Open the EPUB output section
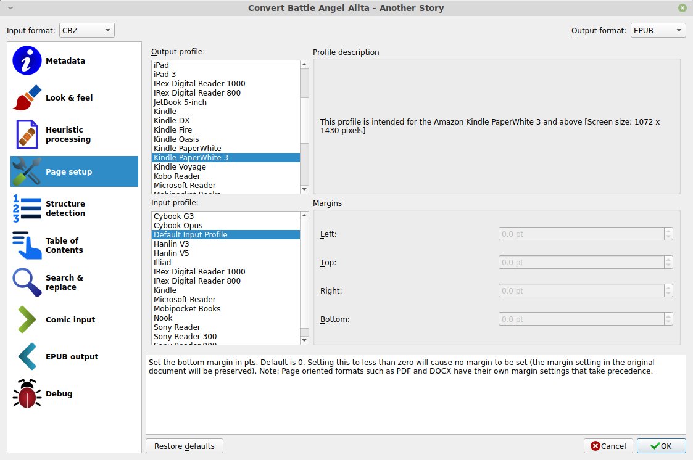693x460 pixels. 74,356
